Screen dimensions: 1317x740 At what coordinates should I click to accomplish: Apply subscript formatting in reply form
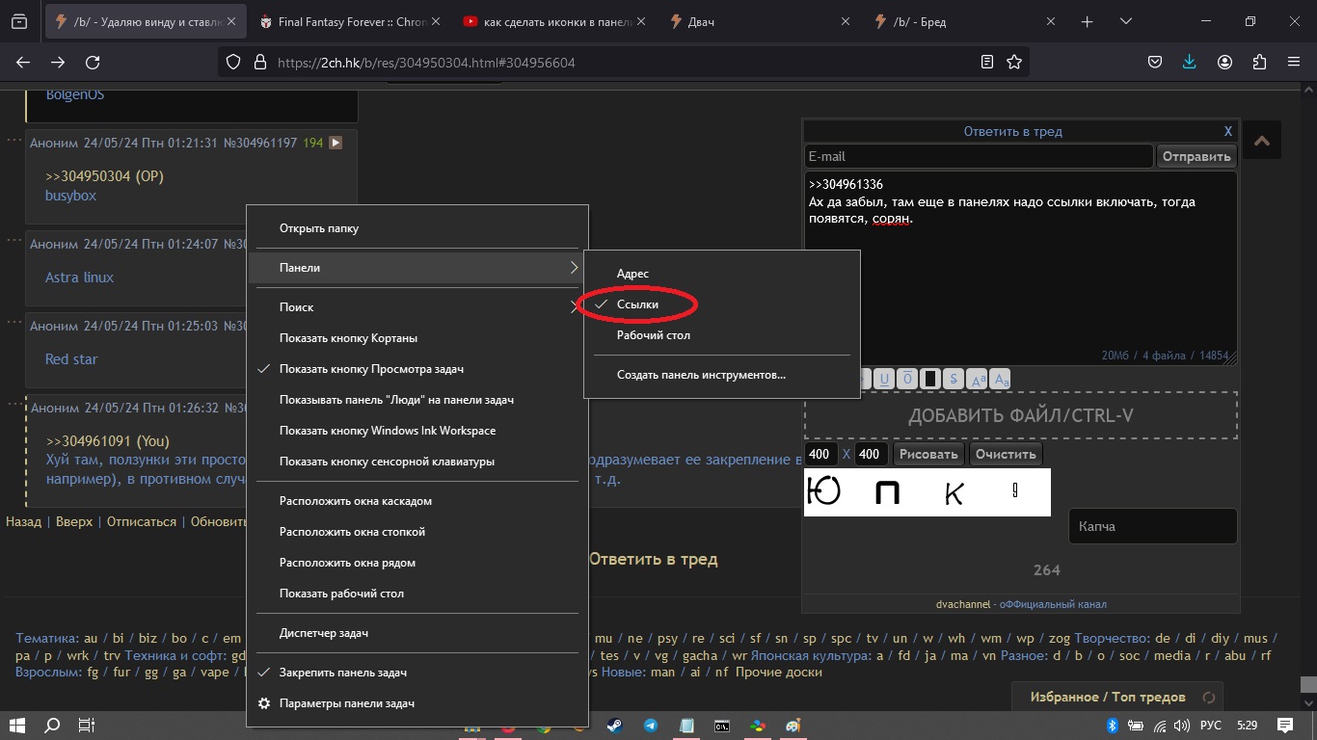[x=1001, y=379]
